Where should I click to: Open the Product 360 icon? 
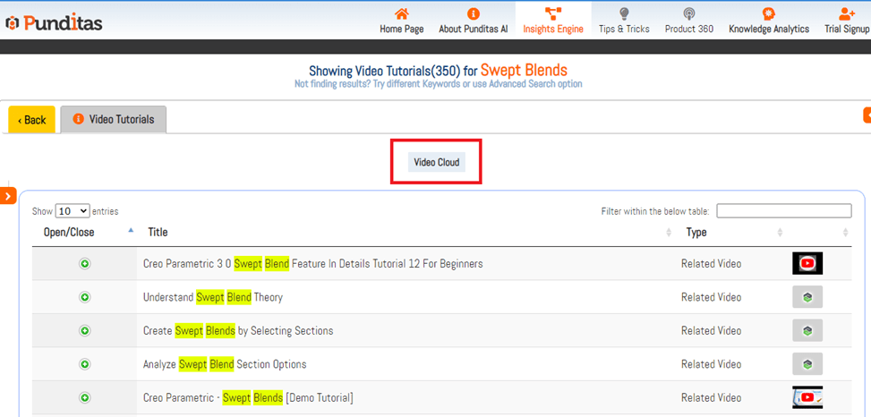point(688,13)
